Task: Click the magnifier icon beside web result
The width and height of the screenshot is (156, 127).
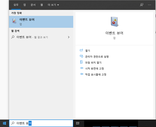Action: [x=13, y=37]
